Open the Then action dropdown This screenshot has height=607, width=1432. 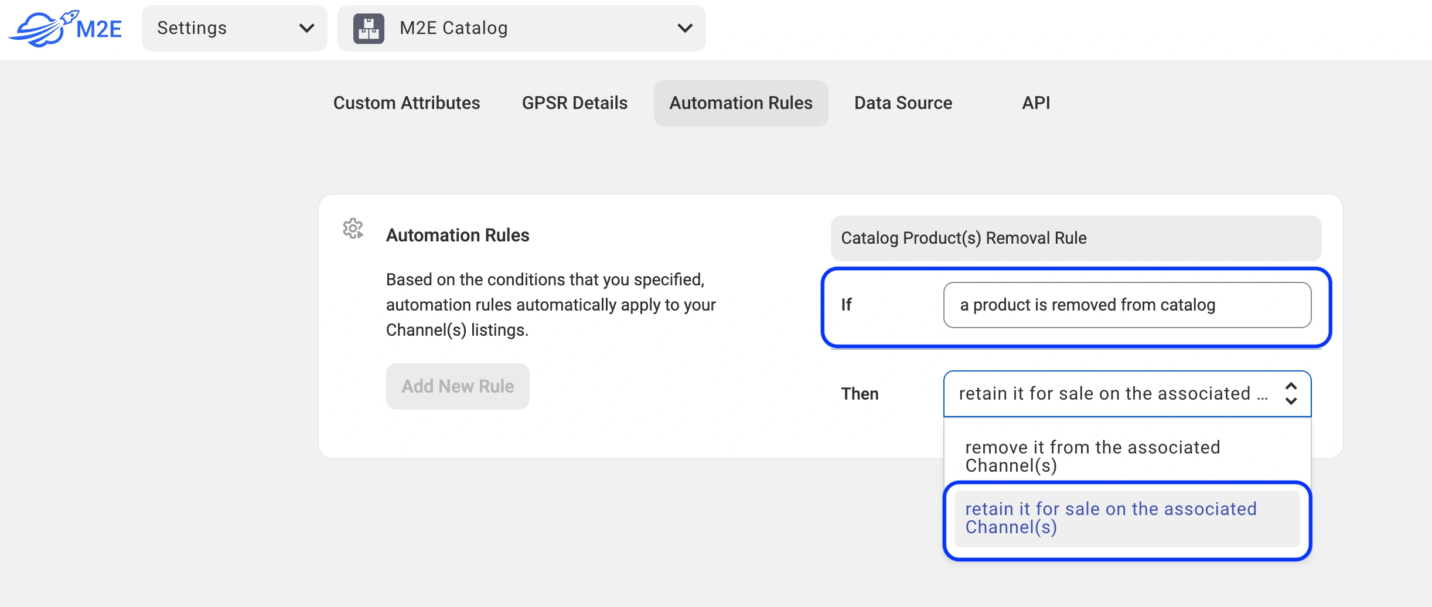pos(1126,394)
